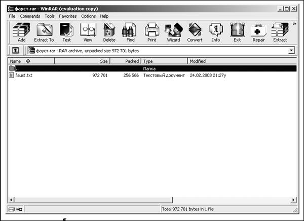304x221 pixels.
Task: Minimize the WinRAR window
Action: 280,9
